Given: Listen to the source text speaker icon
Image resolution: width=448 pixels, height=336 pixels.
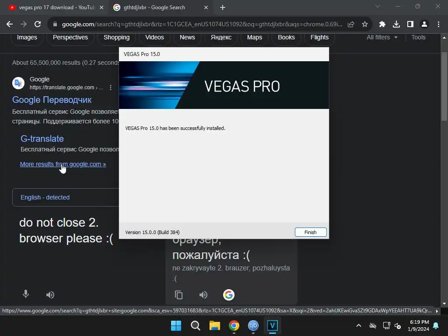Looking at the screenshot, I should point(50,295).
